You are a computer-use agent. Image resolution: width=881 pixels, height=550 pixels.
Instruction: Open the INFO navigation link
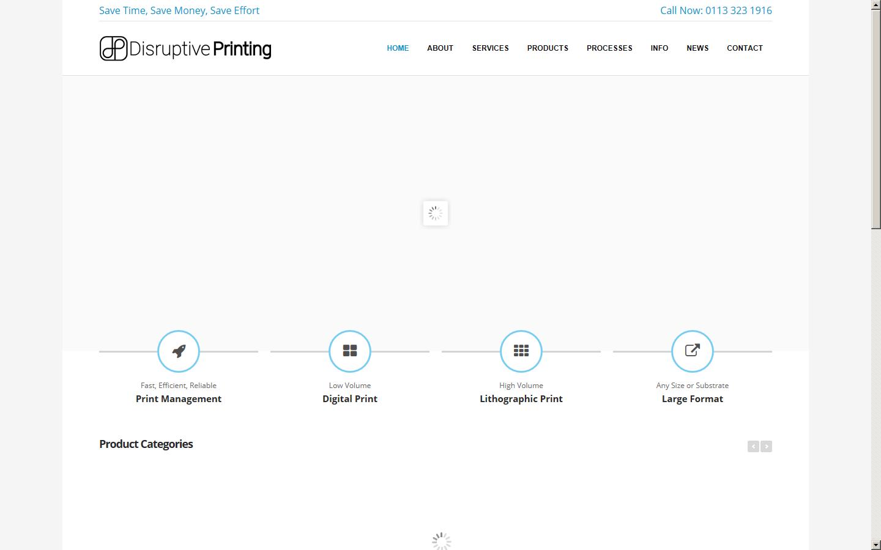point(659,48)
